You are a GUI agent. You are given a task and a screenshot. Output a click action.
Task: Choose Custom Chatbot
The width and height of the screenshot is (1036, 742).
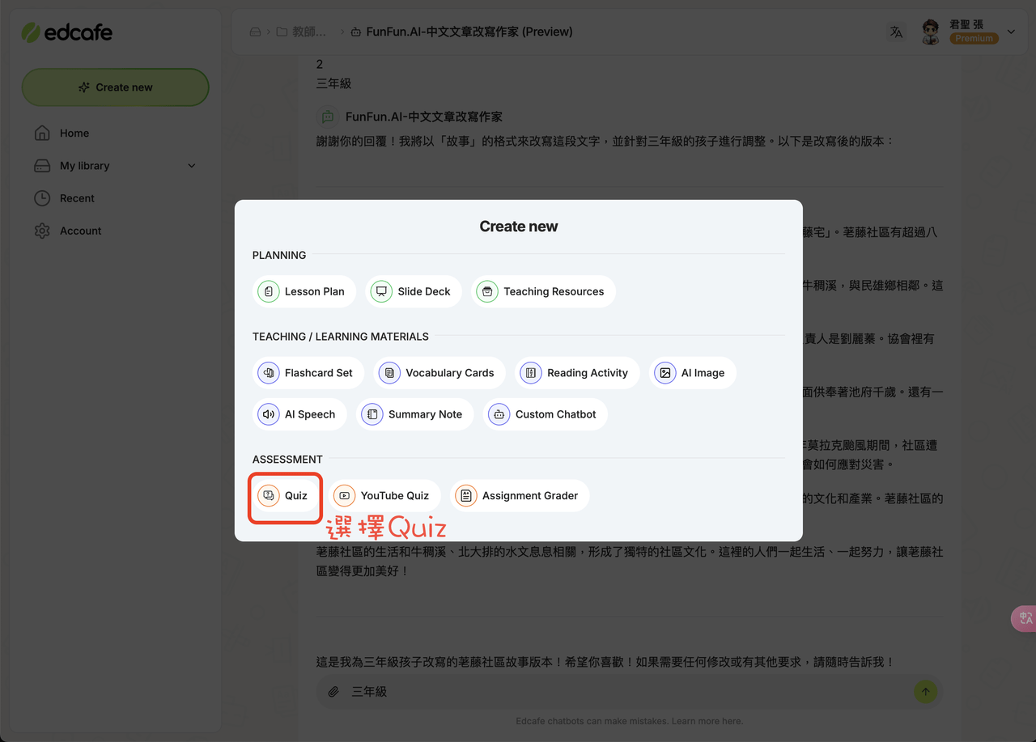click(546, 414)
